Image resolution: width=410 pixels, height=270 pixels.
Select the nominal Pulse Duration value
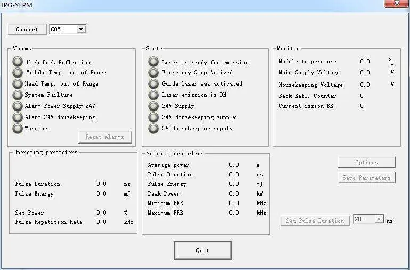(234, 174)
